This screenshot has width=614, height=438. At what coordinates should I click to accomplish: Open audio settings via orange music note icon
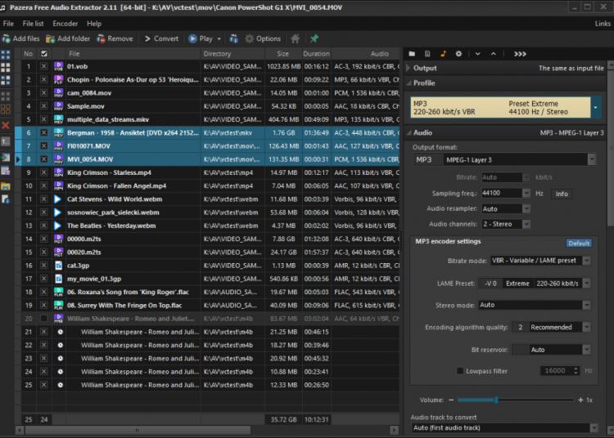444,54
